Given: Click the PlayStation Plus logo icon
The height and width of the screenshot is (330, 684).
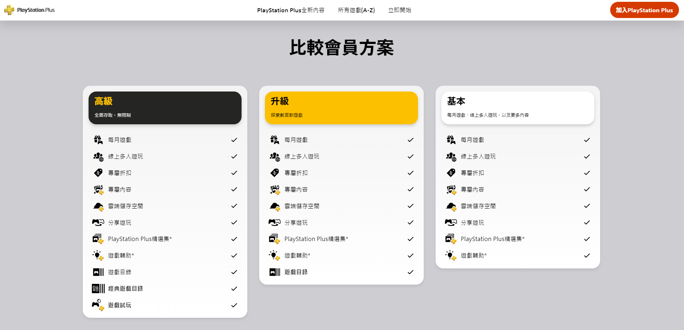Looking at the screenshot, I should [x=9, y=10].
